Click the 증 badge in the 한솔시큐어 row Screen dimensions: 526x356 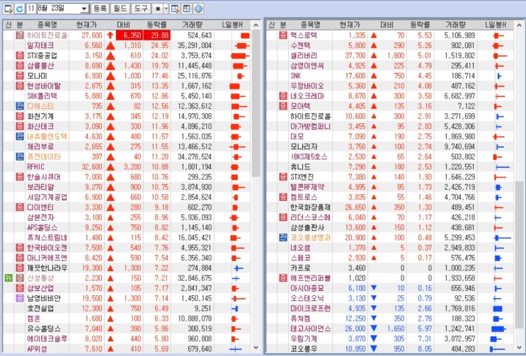click(20, 177)
